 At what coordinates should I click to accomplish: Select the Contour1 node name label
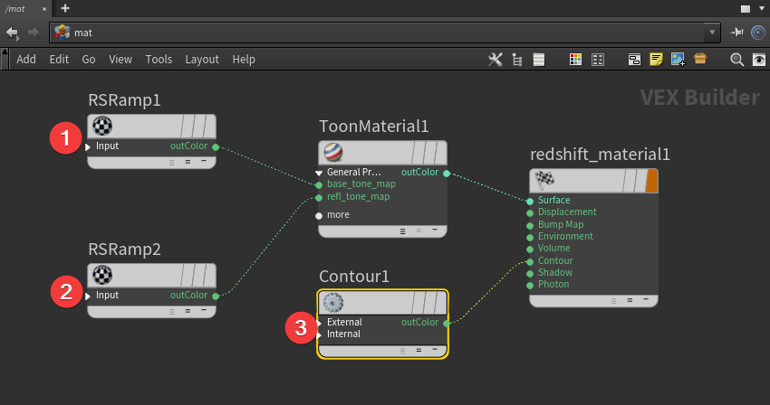point(354,277)
